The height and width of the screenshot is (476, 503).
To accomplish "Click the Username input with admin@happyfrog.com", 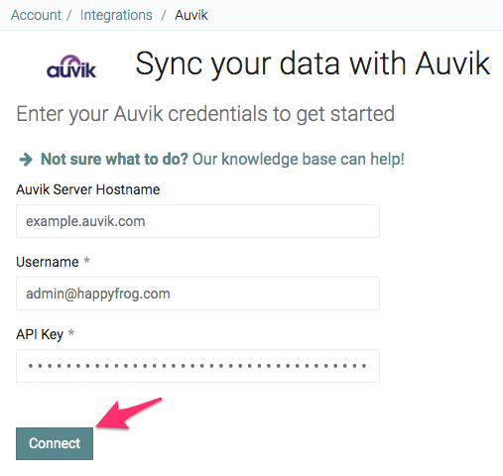I will coord(197,294).
